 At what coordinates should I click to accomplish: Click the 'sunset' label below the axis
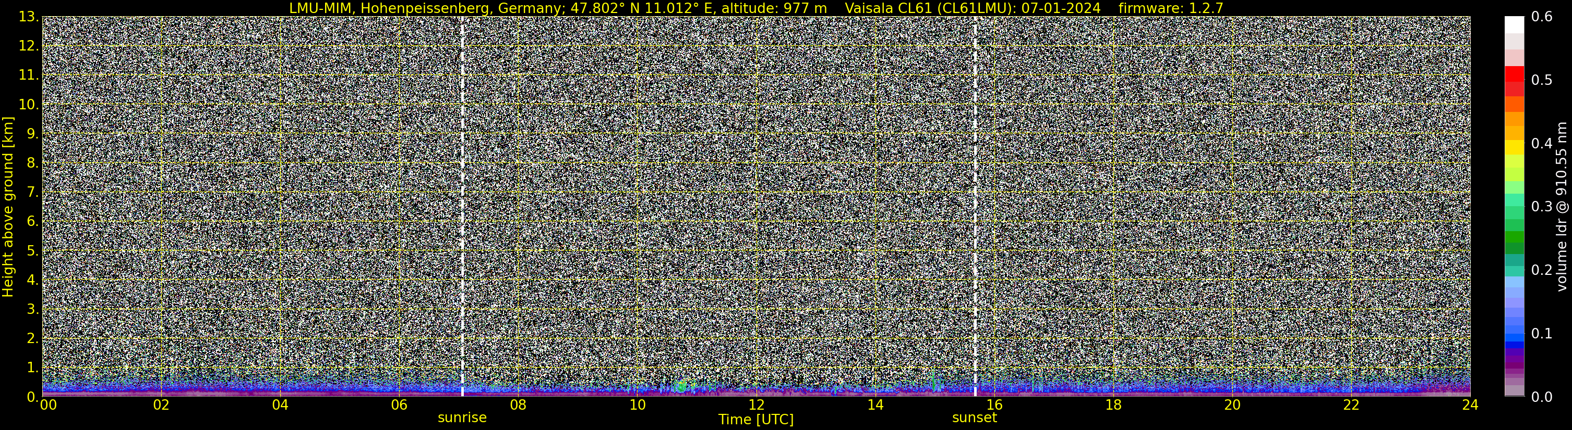click(975, 418)
